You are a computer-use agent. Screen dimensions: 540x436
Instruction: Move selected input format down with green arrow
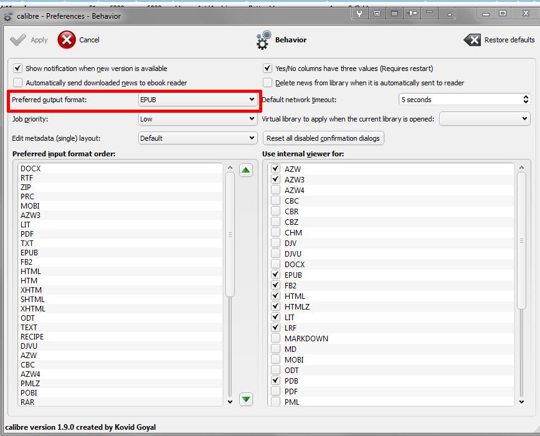click(x=245, y=399)
